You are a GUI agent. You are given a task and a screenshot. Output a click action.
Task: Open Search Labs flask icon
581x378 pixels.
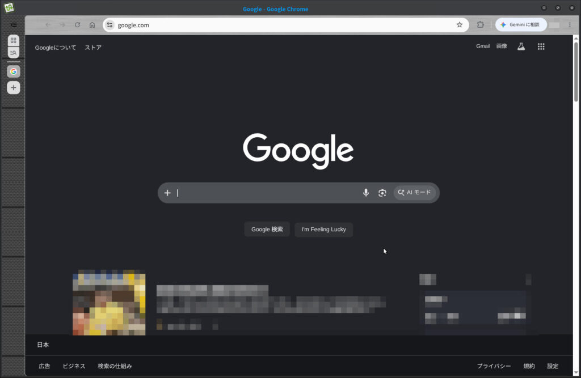tap(521, 46)
